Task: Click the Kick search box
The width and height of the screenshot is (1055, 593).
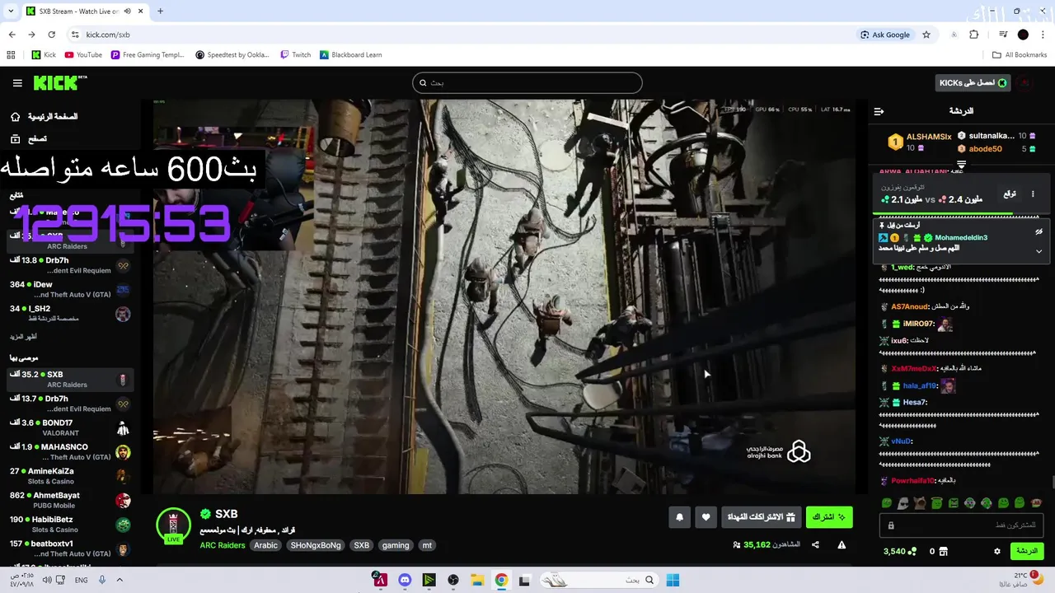Action: pos(527,82)
